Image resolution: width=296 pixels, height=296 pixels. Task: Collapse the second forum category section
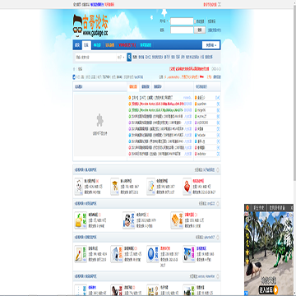pyautogui.click(x=218, y=204)
